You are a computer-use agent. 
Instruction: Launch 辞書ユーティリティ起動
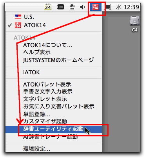(x=54, y=129)
